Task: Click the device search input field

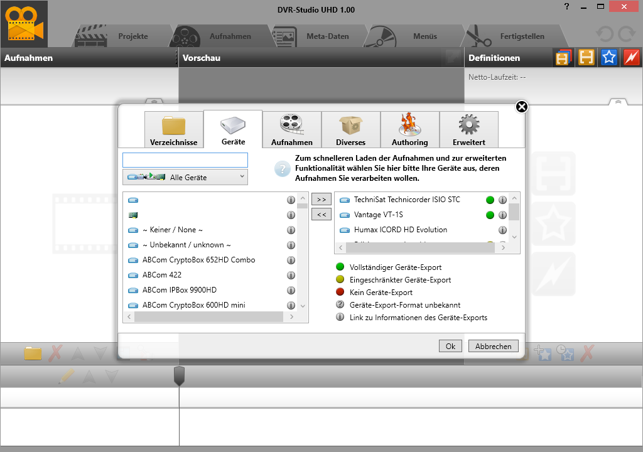Action: (x=185, y=160)
